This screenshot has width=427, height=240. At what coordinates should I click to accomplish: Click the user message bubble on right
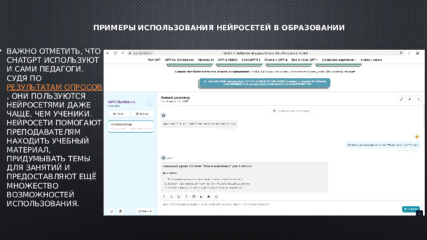point(382,145)
